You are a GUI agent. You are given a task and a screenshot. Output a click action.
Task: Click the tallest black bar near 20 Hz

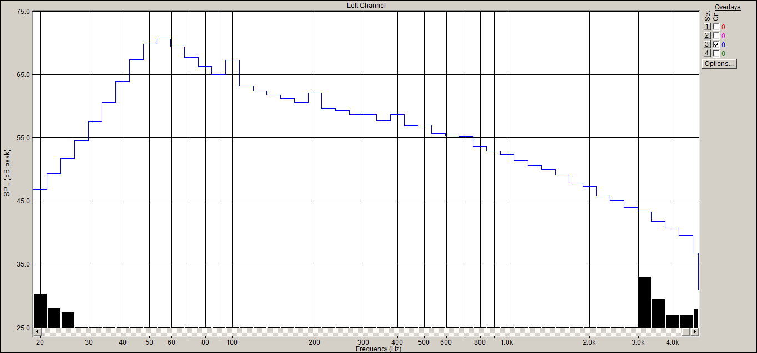click(x=40, y=310)
